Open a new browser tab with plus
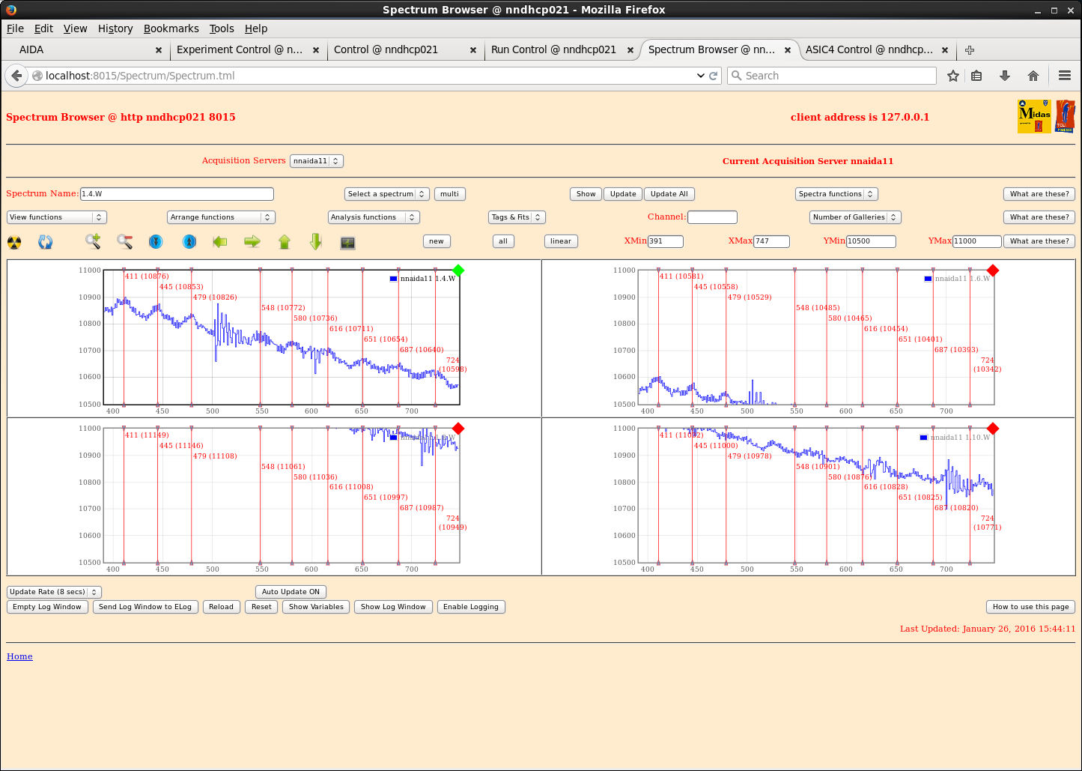This screenshot has height=771, width=1082. (970, 50)
